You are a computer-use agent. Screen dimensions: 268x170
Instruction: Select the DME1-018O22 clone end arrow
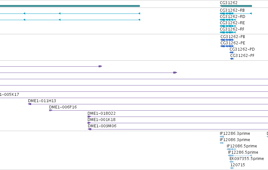pyautogui.click(x=89, y=117)
